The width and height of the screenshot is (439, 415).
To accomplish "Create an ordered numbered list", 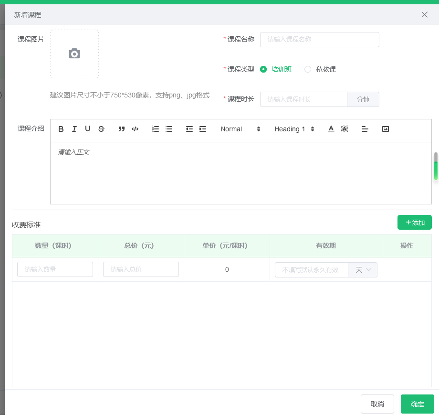I will pos(156,129).
